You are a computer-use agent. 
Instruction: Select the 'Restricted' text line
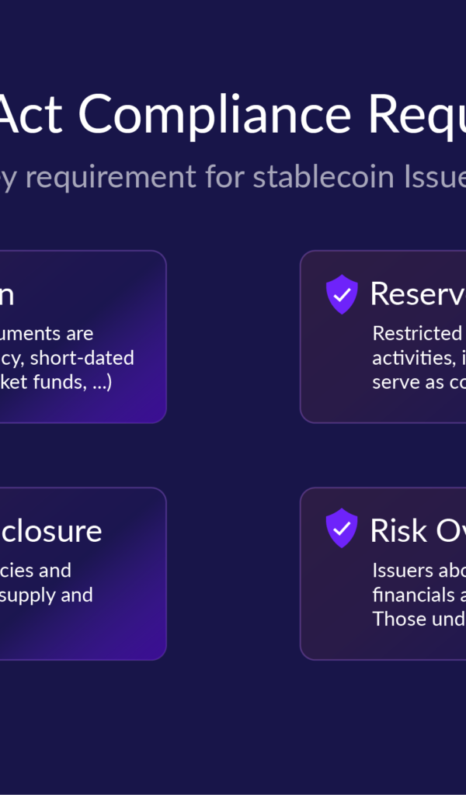click(x=417, y=334)
